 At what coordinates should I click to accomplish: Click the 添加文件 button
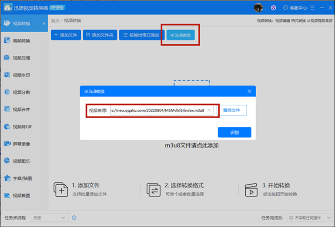point(66,35)
